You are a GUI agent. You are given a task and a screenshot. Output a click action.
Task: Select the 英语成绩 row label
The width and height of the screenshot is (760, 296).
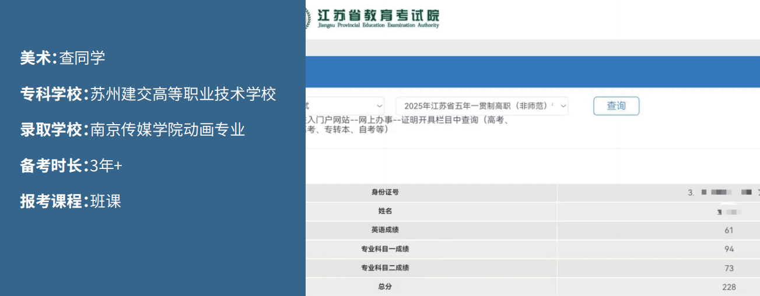[x=385, y=230]
